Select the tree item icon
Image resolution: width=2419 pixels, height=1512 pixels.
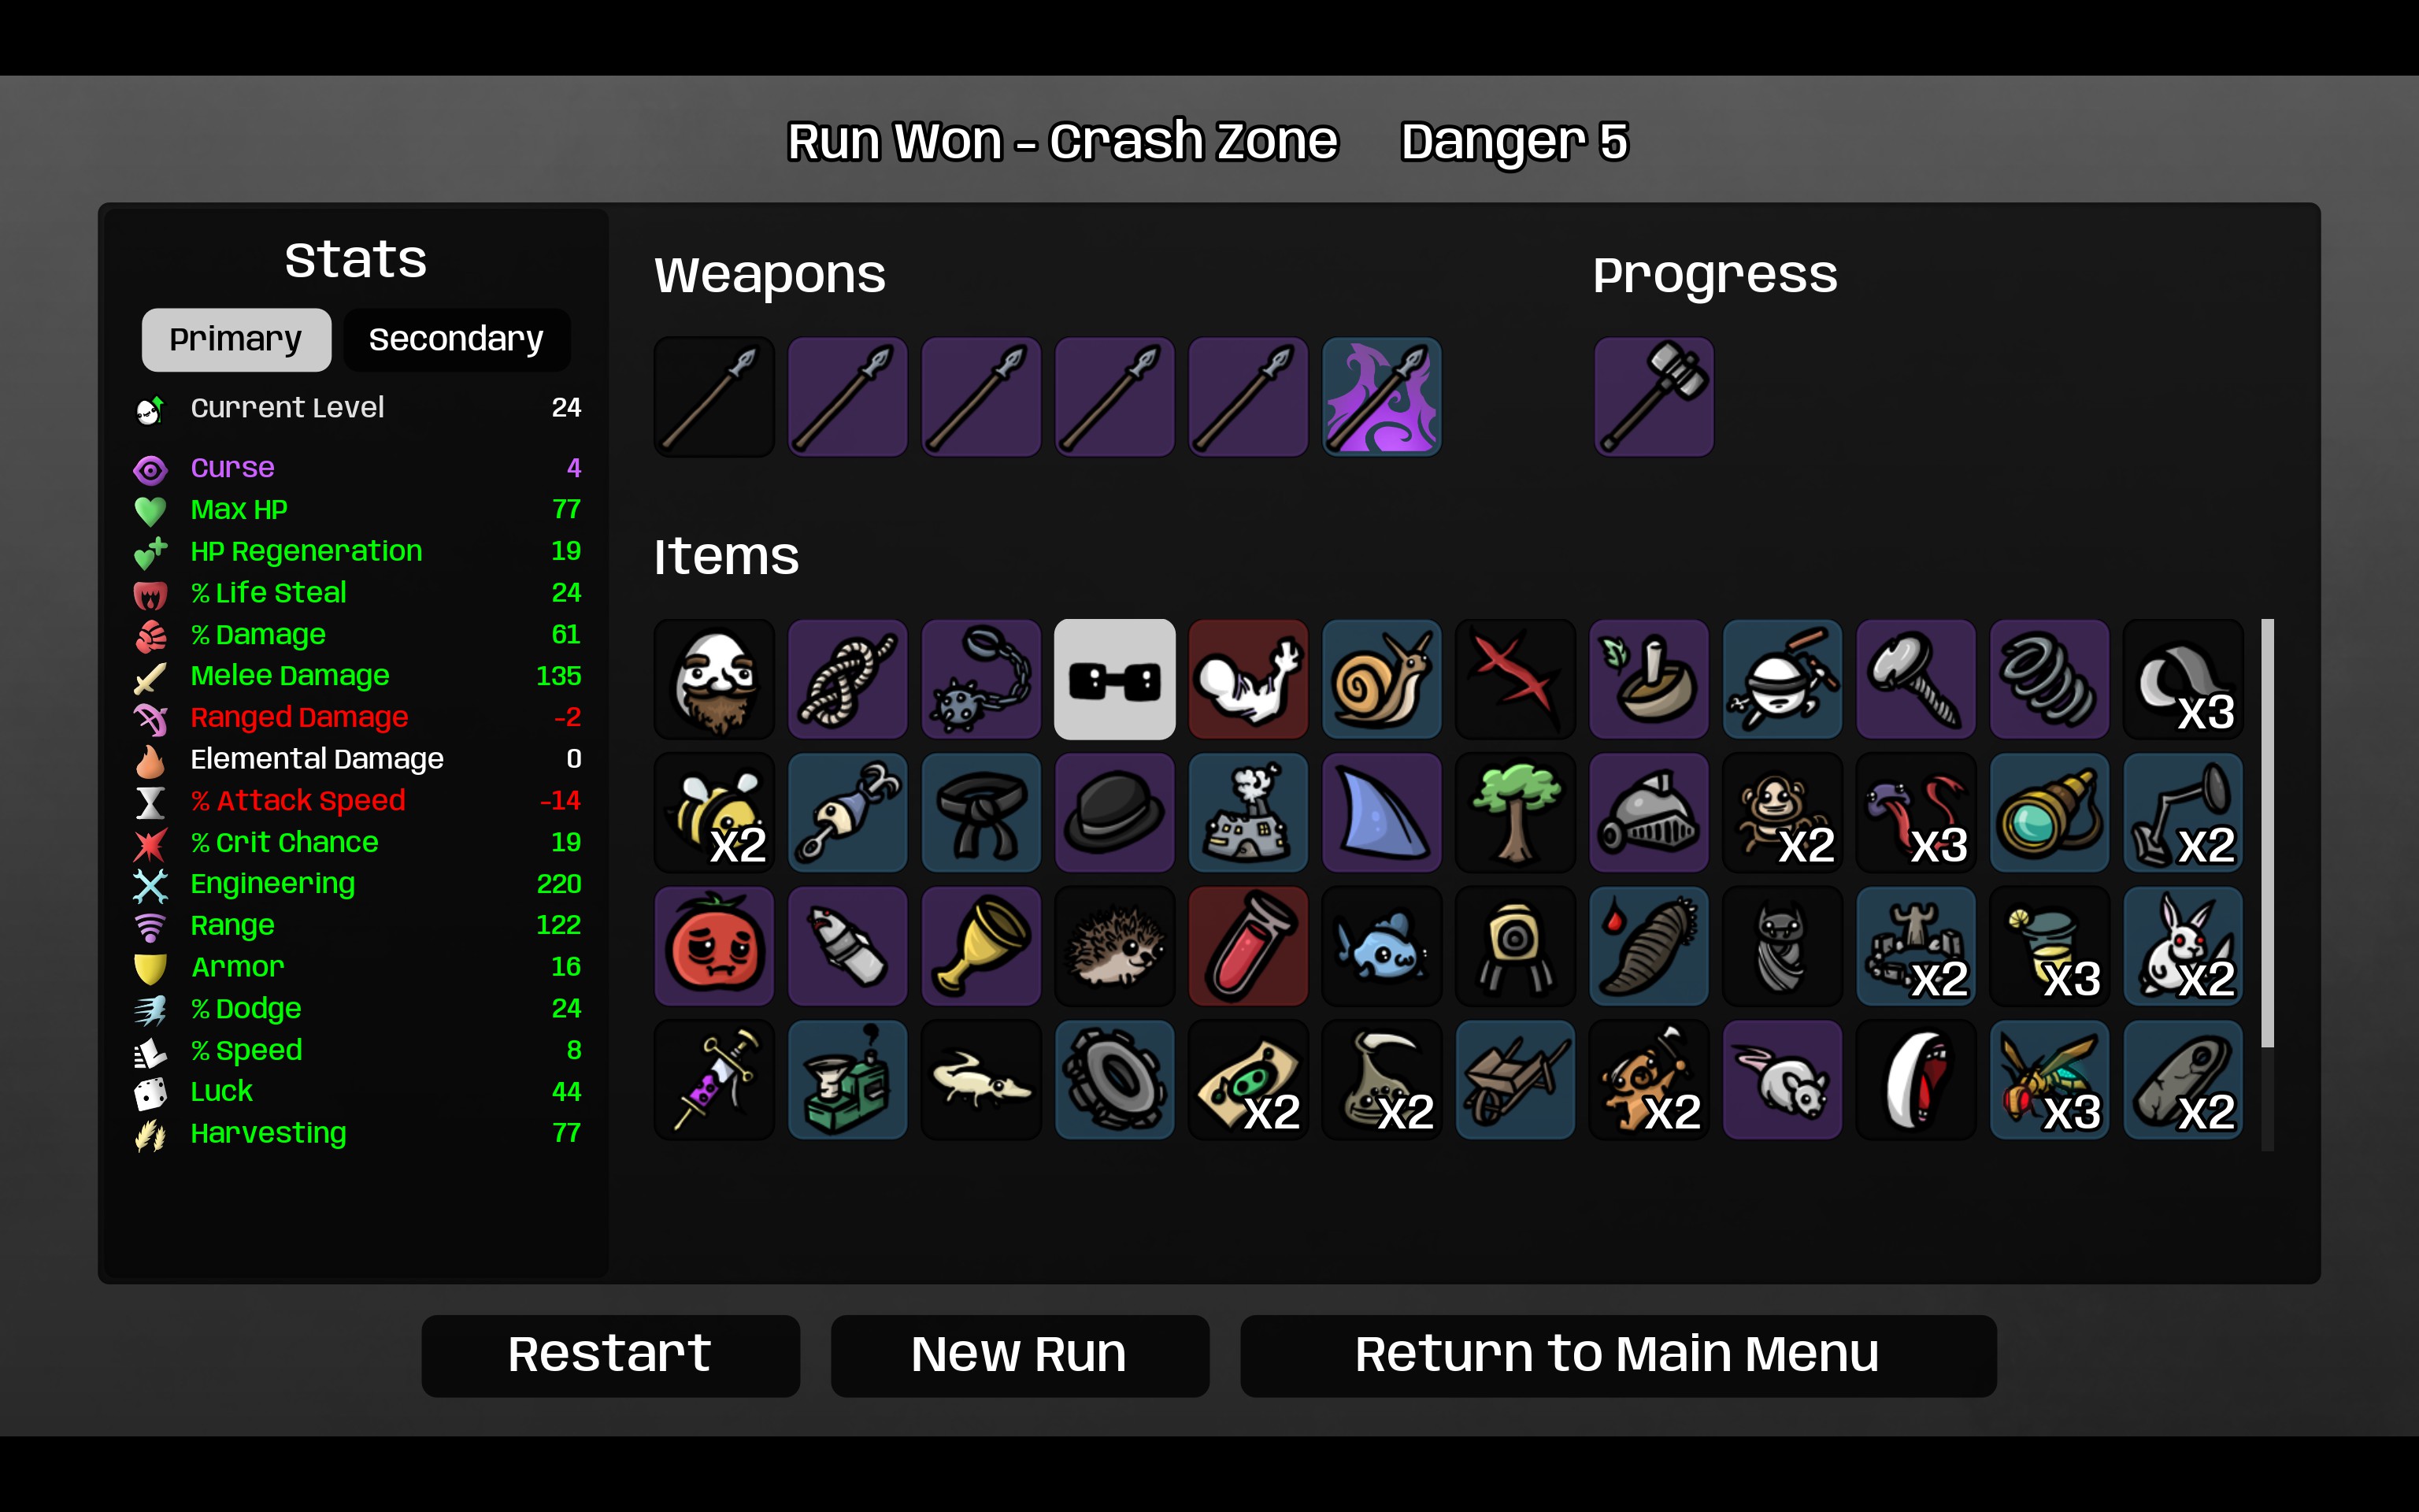[1515, 813]
